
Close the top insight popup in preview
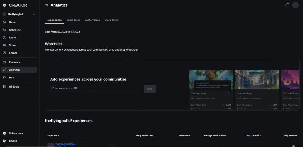229,83
